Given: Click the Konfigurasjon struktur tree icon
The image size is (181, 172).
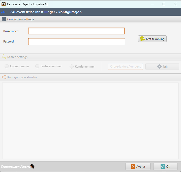Looking at the screenshot, I should (x=4, y=77).
